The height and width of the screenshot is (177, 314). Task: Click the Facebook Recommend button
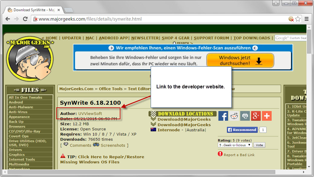(242, 130)
